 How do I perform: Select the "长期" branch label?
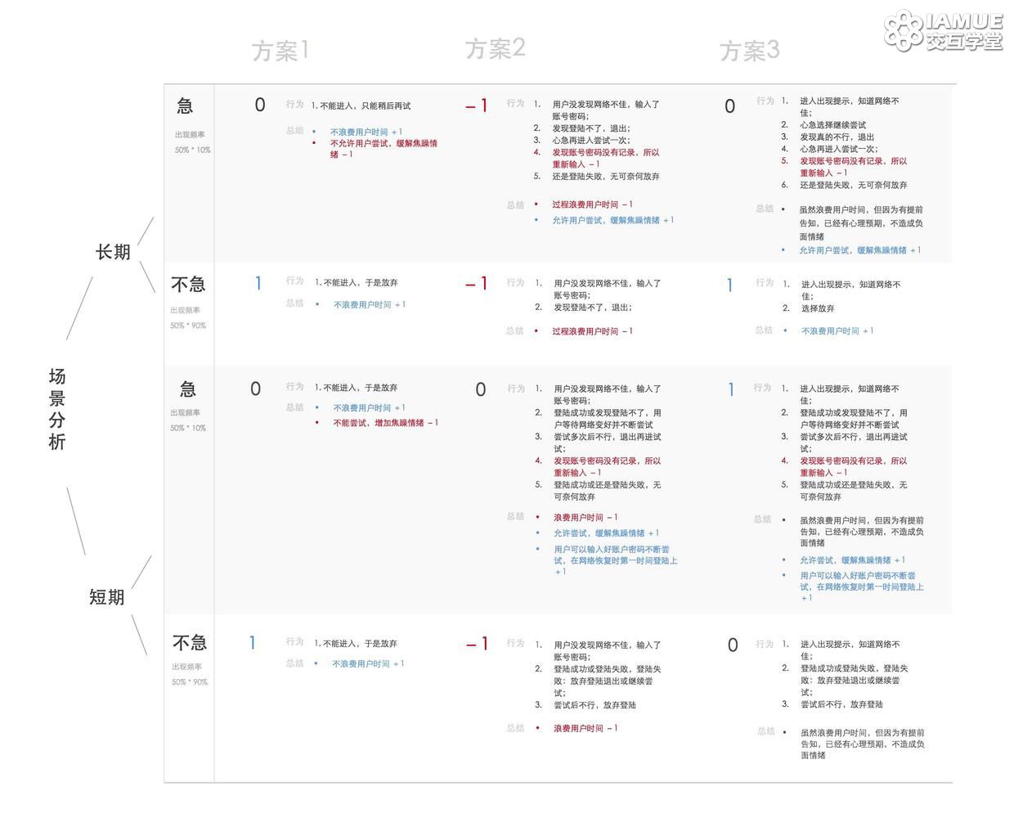113,252
